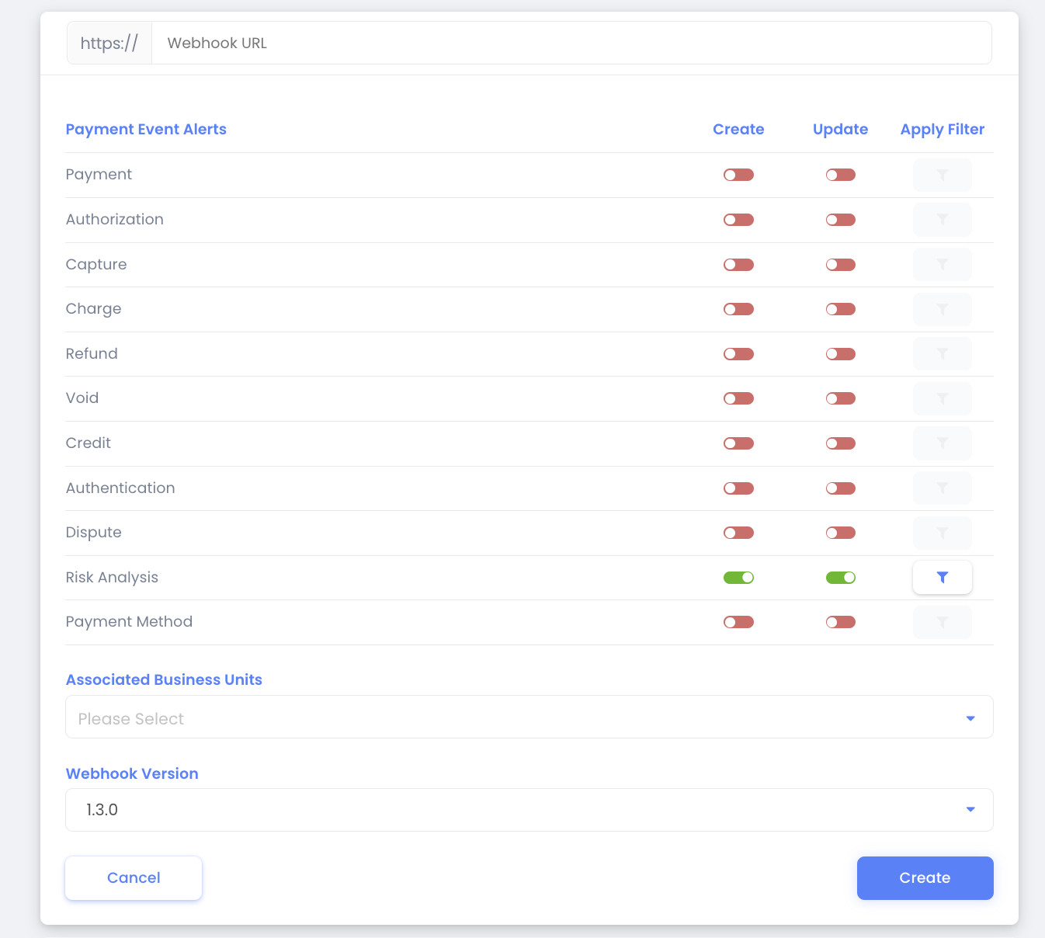This screenshot has height=938, width=1045.
Task: Click the Credit row filter icon
Action: [942, 443]
